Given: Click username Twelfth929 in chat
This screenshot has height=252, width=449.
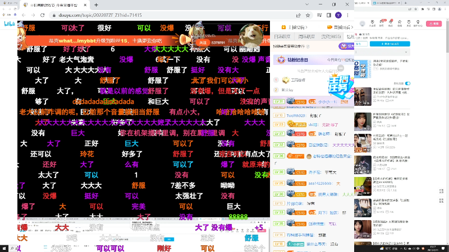Looking at the screenshot, I should point(296,116).
